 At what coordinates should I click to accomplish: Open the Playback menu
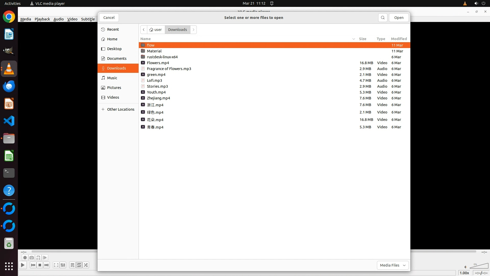[42, 19]
